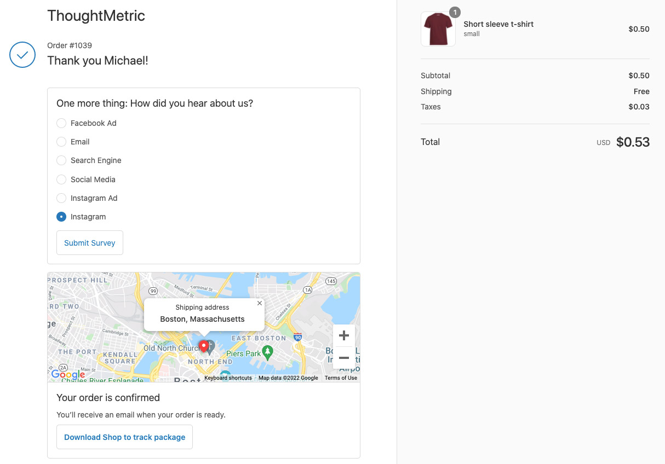Select the Social Media survey answer

pyautogui.click(x=61, y=179)
